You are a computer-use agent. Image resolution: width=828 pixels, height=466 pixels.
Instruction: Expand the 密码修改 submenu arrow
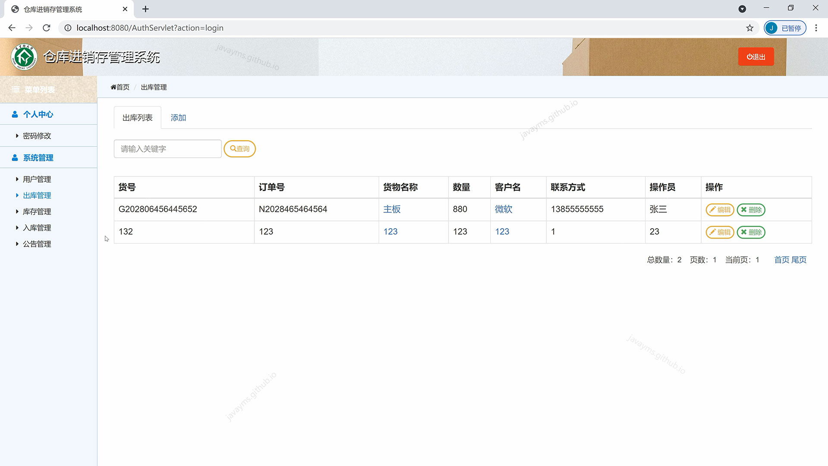pyautogui.click(x=17, y=135)
